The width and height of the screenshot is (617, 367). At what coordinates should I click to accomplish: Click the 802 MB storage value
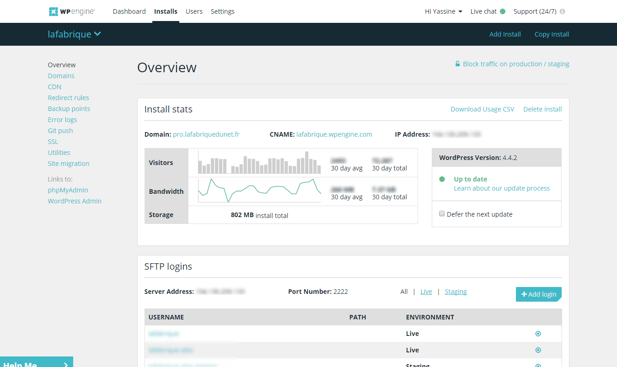click(242, 215)
